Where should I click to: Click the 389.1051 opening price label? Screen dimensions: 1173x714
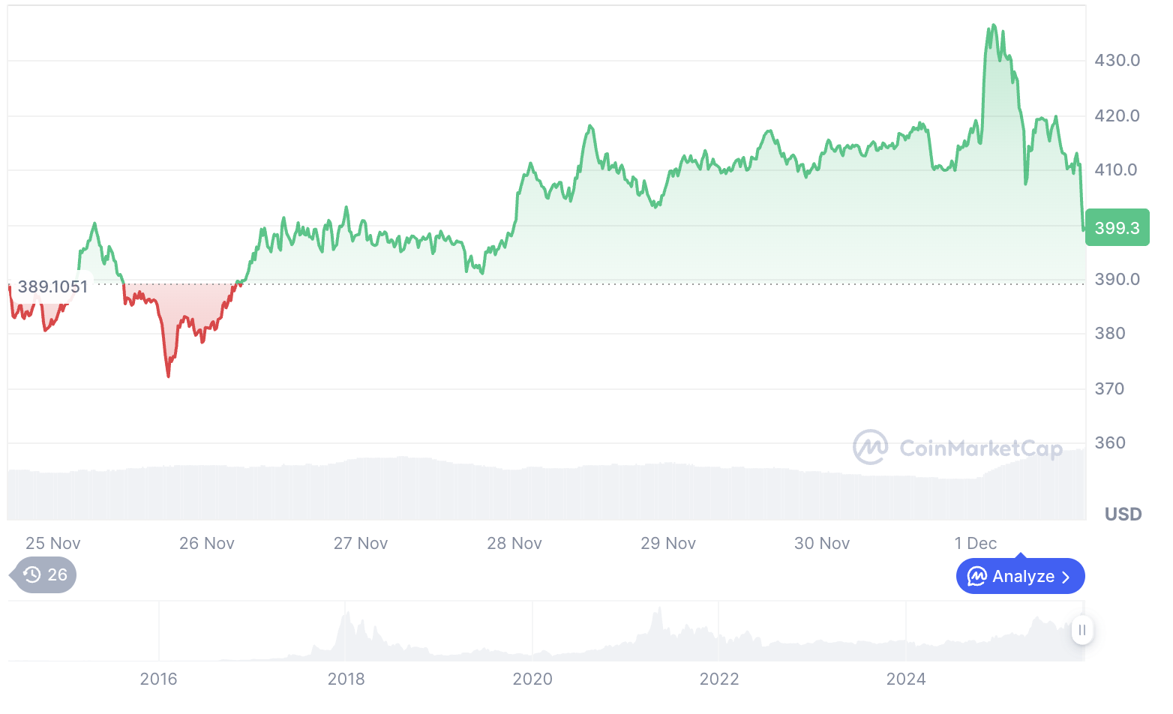[52, 286]
